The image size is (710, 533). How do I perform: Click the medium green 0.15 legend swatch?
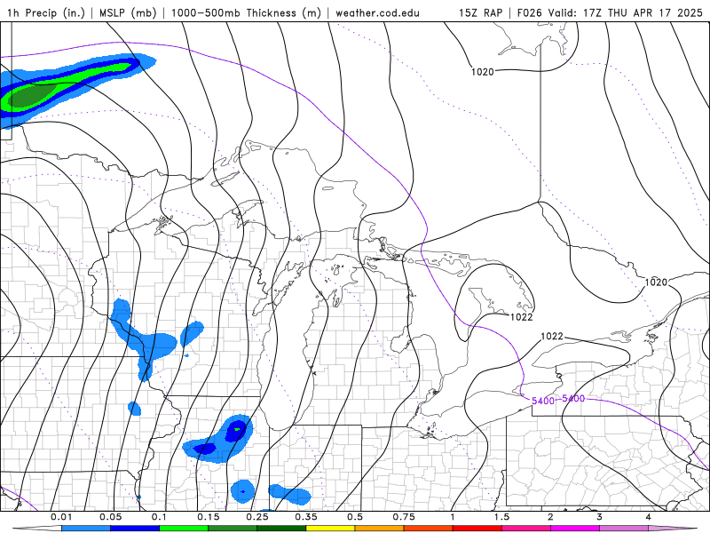[233, 529]
